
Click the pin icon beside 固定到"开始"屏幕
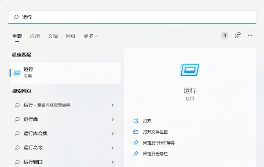point(136,143)
